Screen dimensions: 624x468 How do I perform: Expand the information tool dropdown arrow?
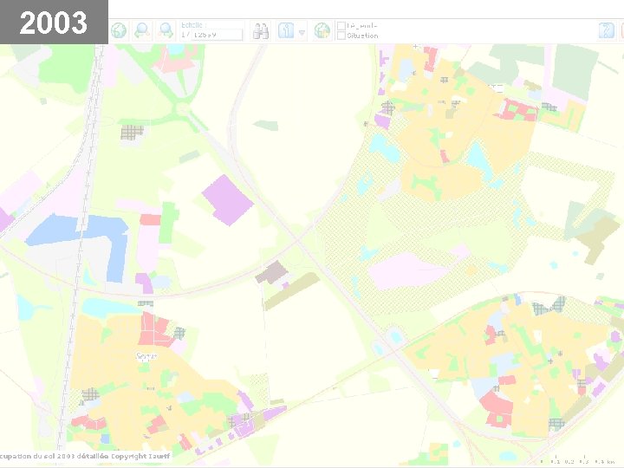302,33
